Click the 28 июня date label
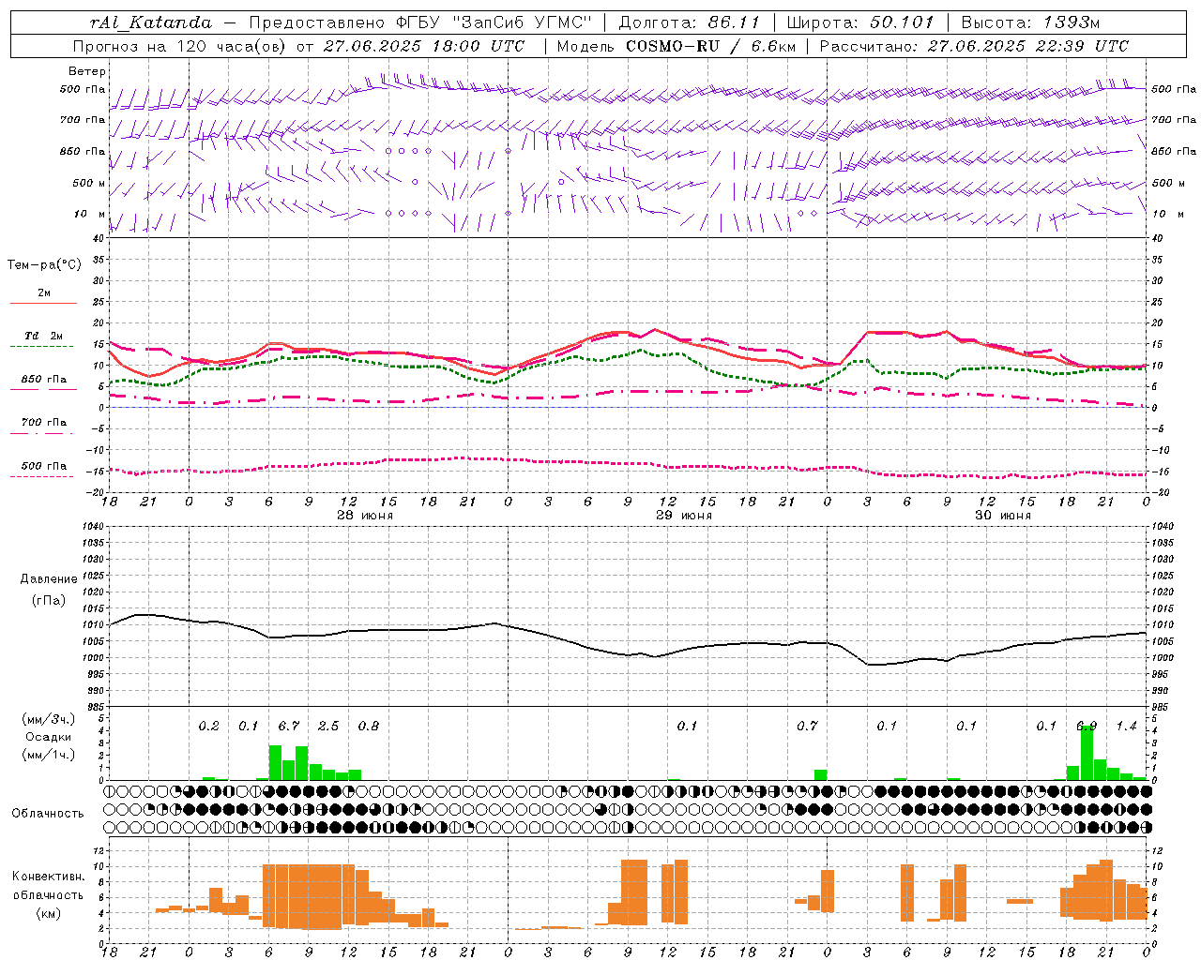This screenshot has height=960, width=1201. [365, 515]
